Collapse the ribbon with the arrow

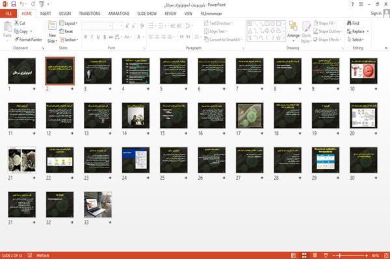pos(385,48)
